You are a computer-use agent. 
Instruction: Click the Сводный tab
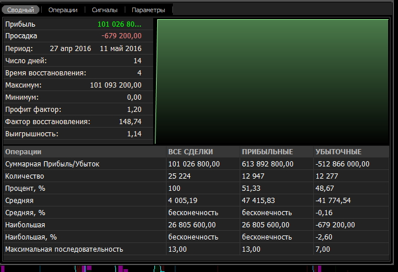[x=21, y=10]
